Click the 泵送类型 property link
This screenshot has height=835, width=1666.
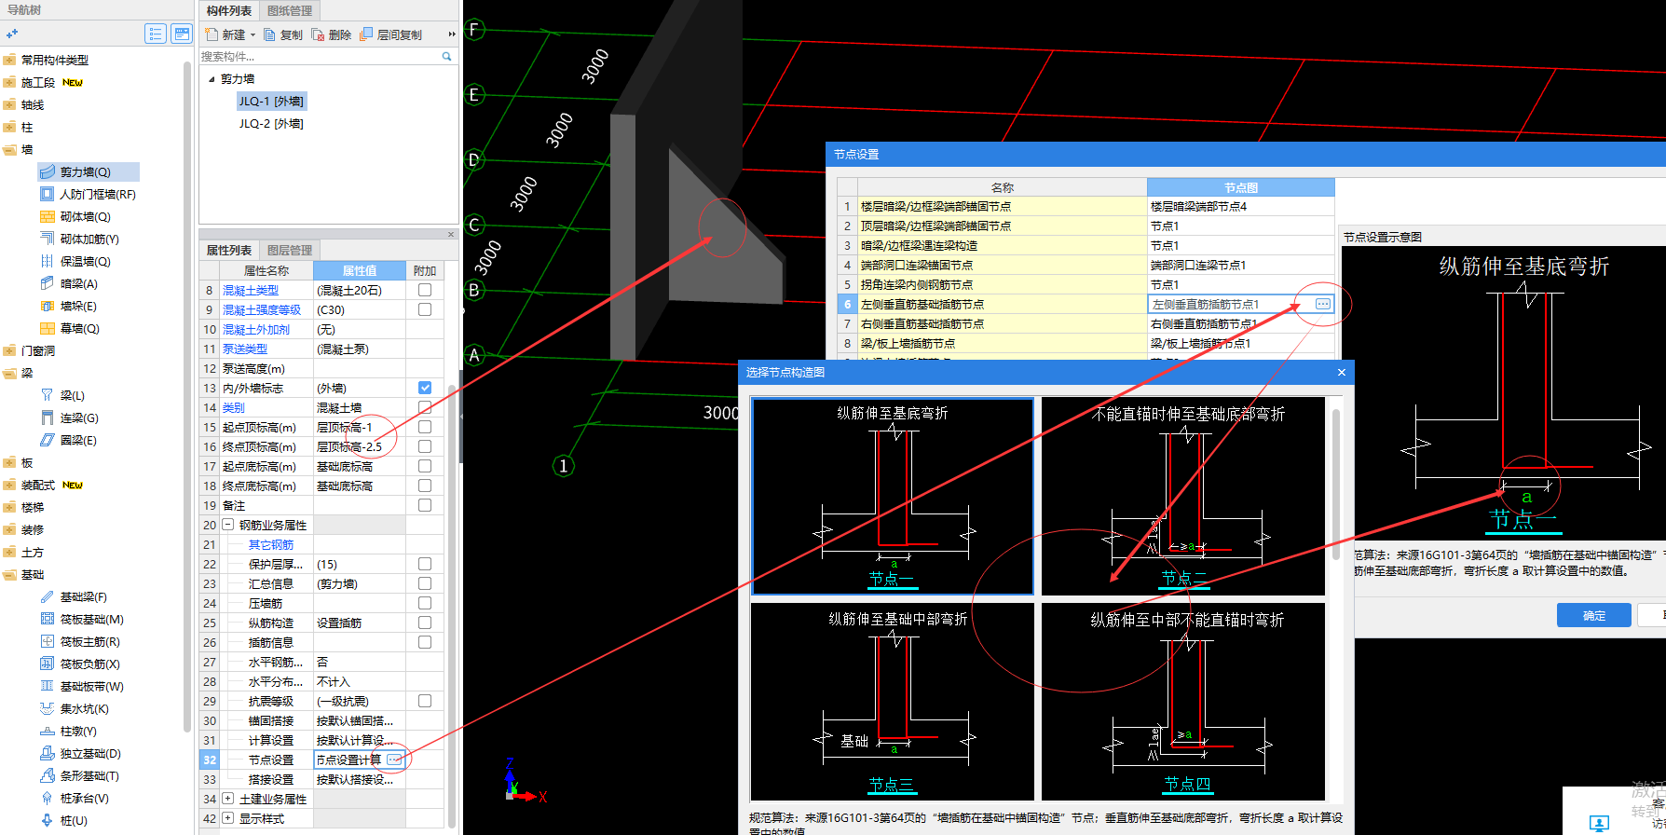point(245,349)
